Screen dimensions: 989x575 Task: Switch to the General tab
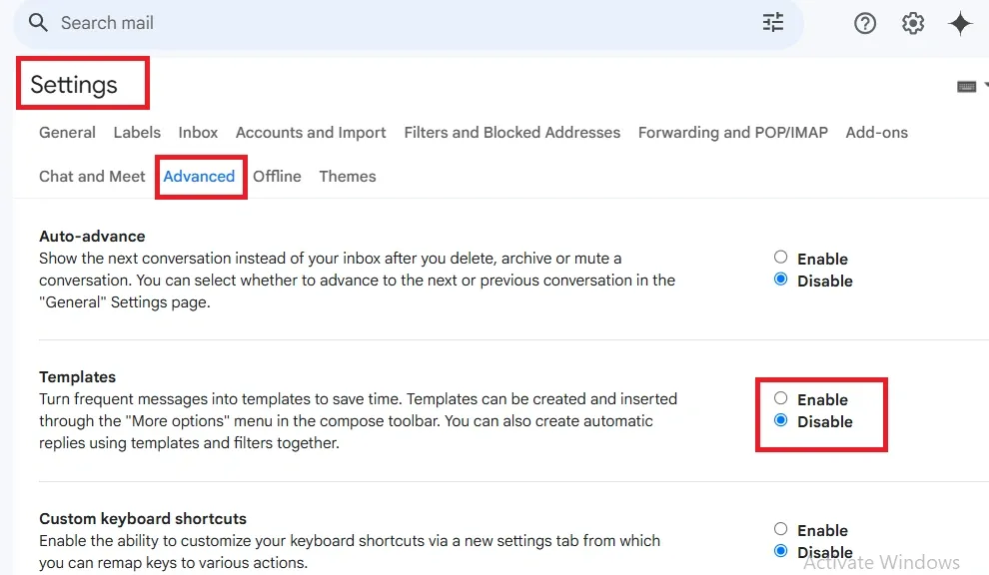[67, 133]
